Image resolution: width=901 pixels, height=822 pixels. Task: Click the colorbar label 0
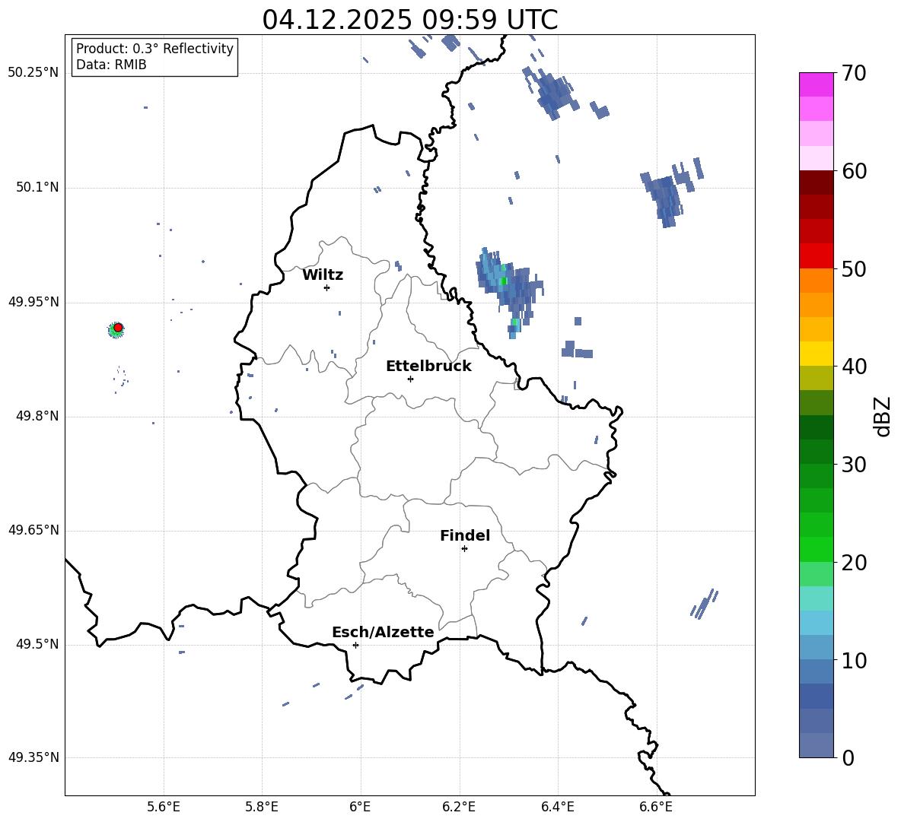(x=848, y=757)
